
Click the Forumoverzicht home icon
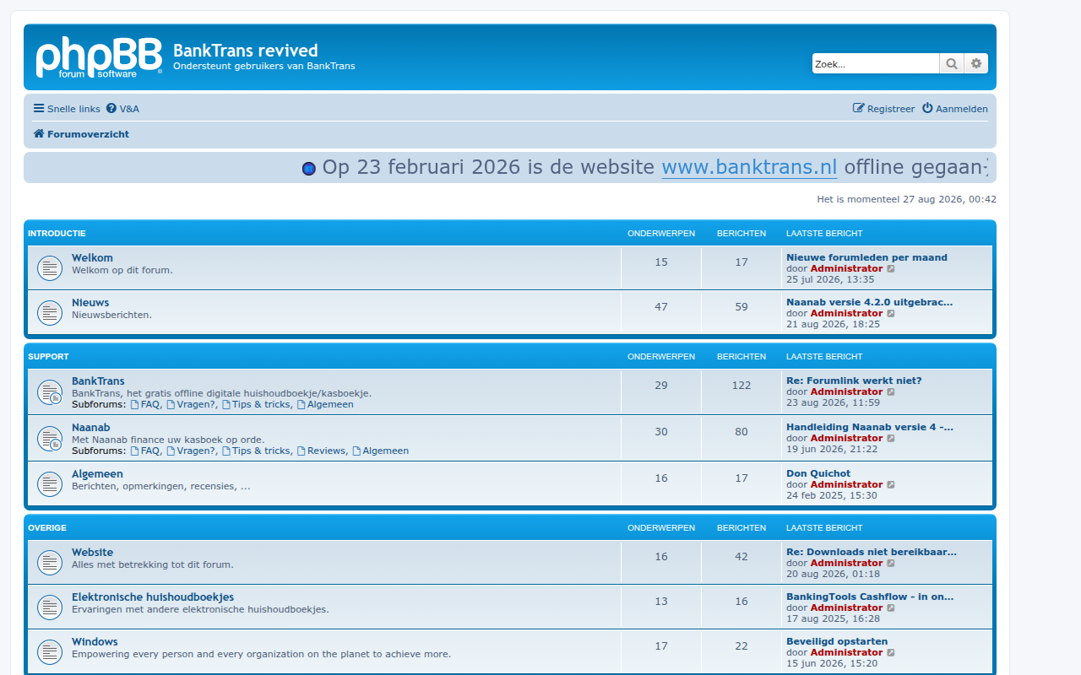(x=39, y=133)
